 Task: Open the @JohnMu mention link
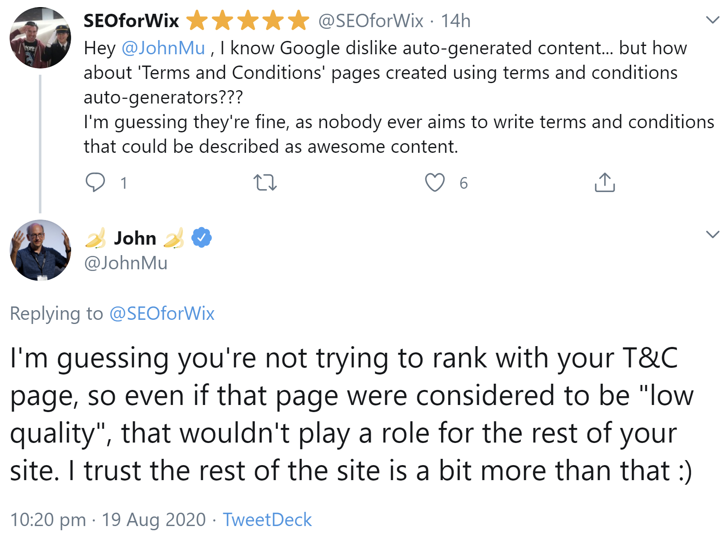(163, 48)
